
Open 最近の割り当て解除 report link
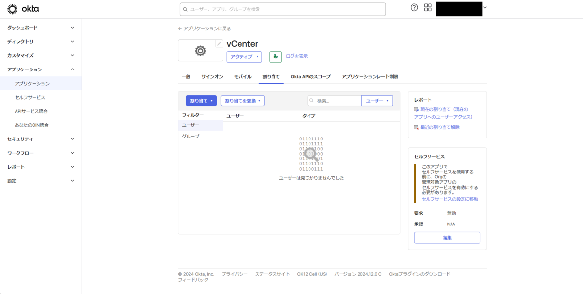click(440, 127)
